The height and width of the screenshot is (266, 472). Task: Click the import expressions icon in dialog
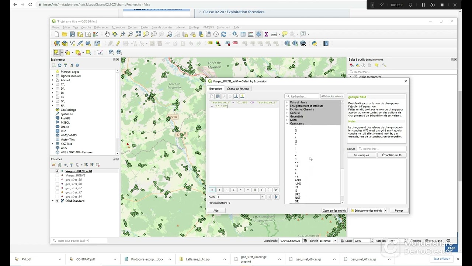pyautogui.click(x=236, y=96)
